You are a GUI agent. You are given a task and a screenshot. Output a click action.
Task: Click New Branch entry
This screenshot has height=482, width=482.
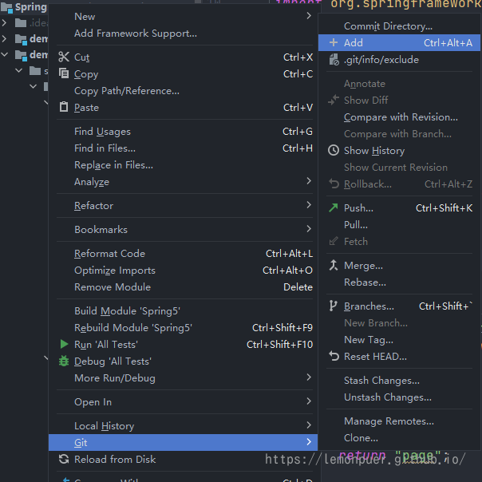pyautogui.click(x=399, y=322)
